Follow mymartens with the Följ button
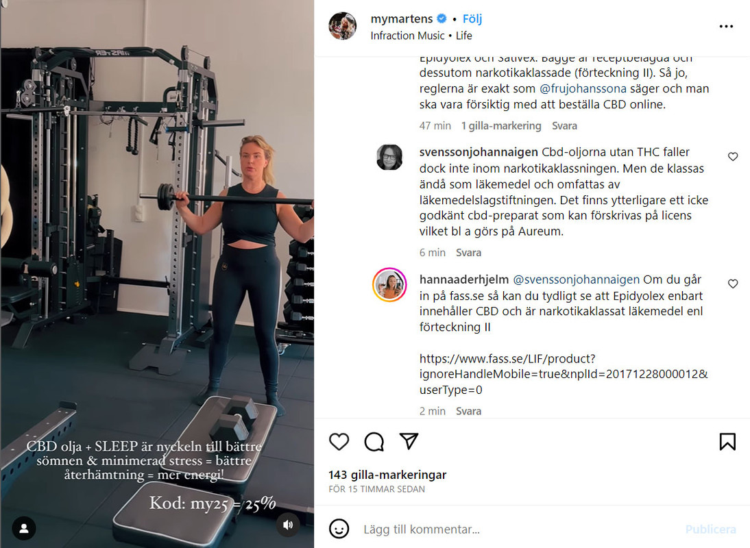This screenshot has width=750, height=548. click(472, 18)
